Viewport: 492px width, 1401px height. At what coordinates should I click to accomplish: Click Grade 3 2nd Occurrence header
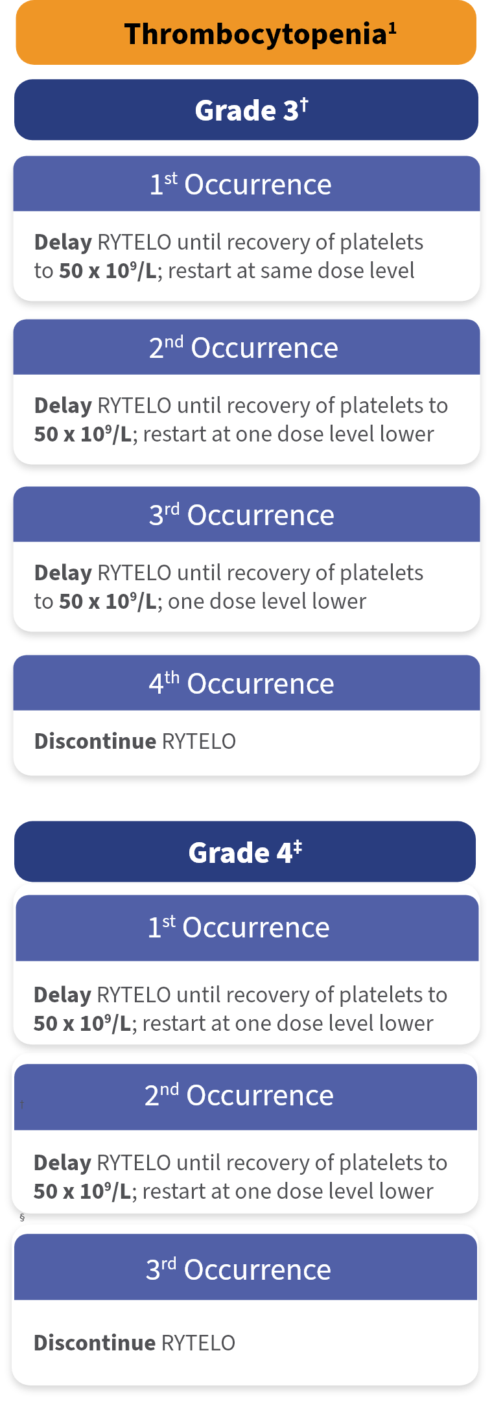click(x=246, y=347)
